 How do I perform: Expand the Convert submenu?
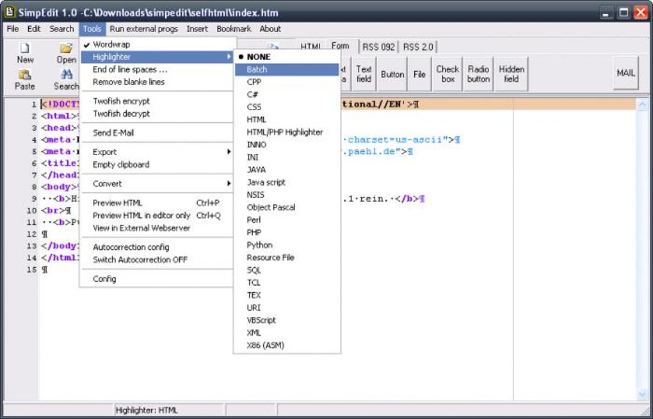point(107,184)
